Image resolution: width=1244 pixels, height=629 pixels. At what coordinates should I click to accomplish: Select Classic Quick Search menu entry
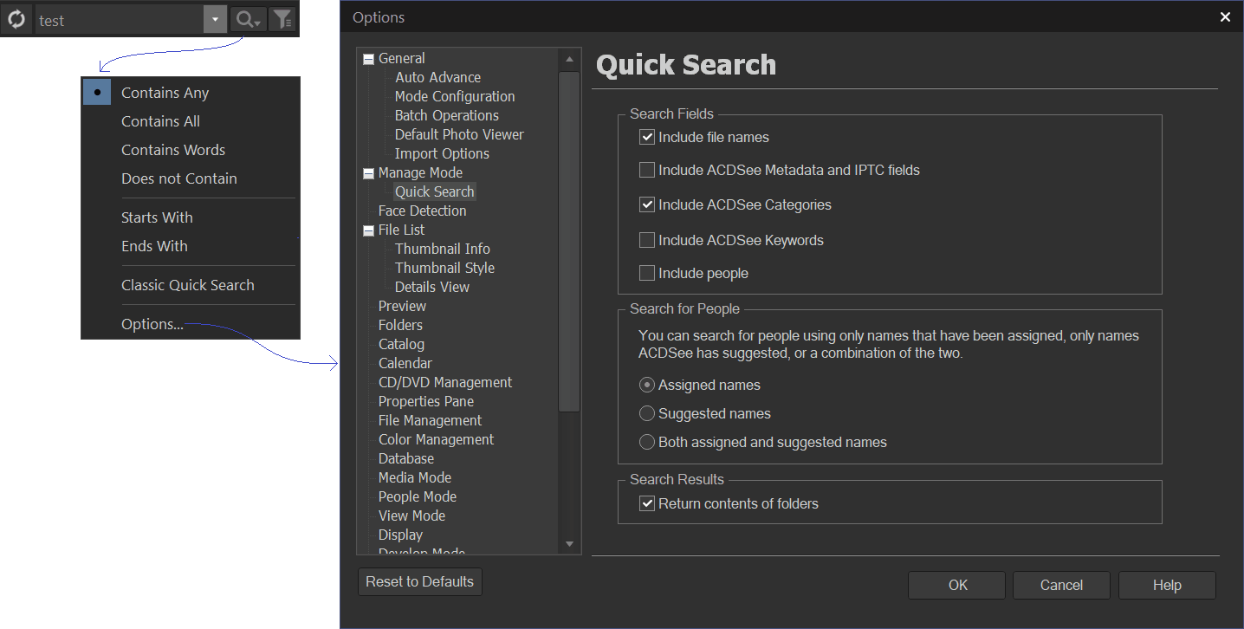pyautogui.click(x=187, y=285)
